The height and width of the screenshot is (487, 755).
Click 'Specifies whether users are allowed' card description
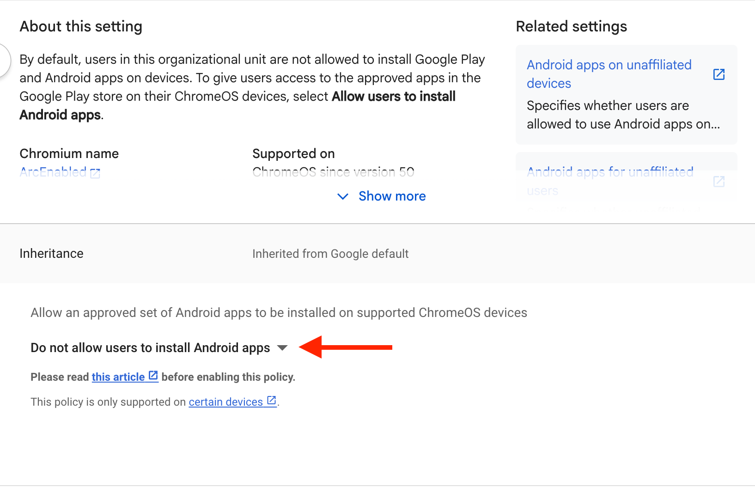point(623,115)
